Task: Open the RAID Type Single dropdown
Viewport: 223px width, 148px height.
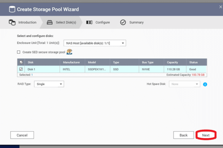Action: pos(49,84)
